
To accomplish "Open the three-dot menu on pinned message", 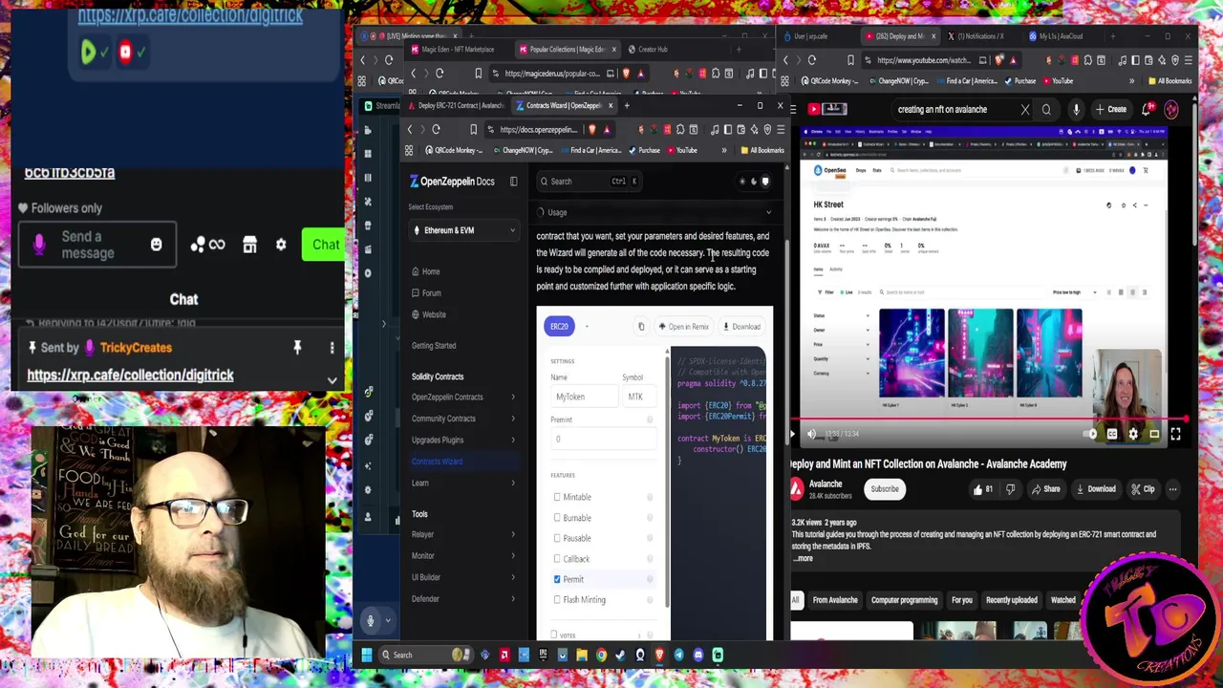I will click(332, 347).
